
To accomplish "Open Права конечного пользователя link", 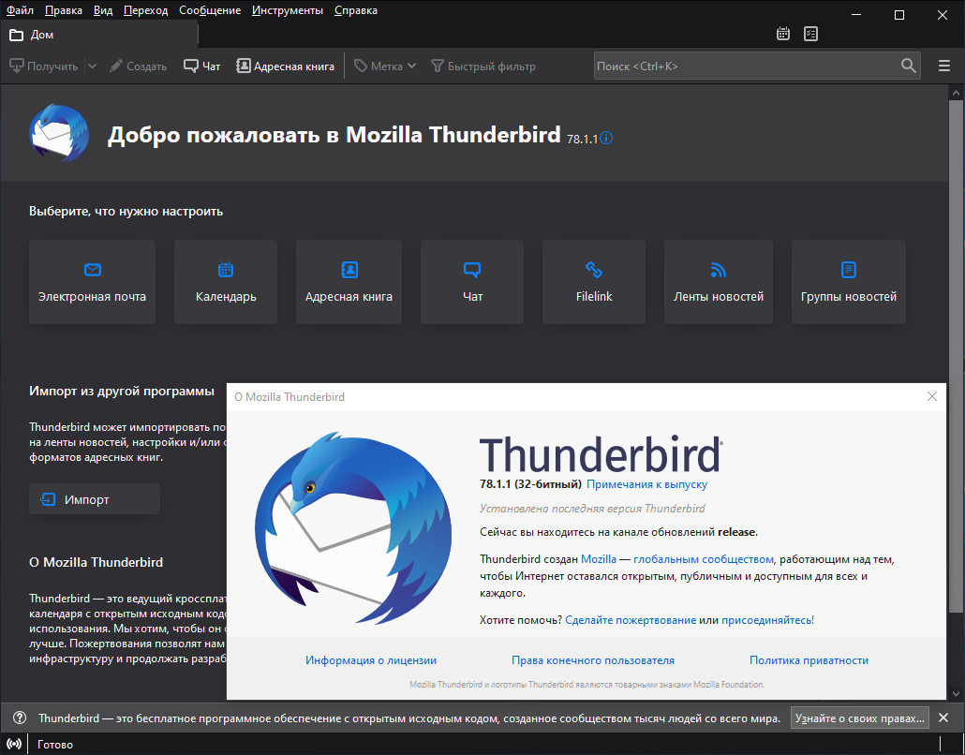I will point(593,660).
